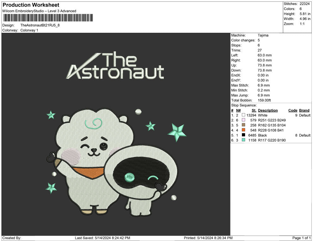Screen dimensions: 313x241
Task: Click the Black thread color swatch
Action: [x=243, y=135]
